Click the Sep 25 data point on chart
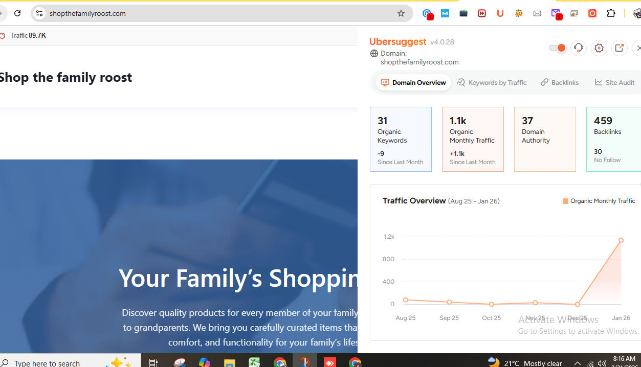 click(x=449, y=302)
